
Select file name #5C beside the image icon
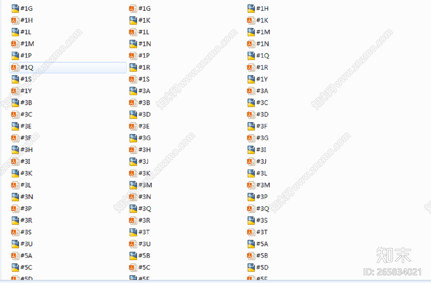tap(27, 267)
